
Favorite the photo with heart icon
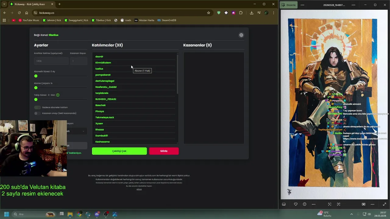[x=296, y=204]
